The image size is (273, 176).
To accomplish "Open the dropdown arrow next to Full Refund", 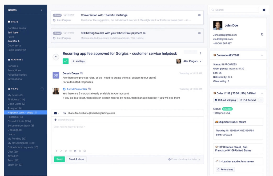I will point(261,100).
